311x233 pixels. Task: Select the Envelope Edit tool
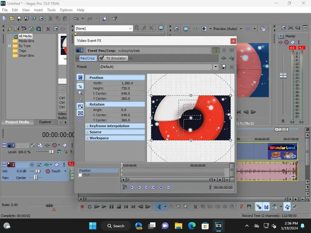tap(171, 207)
